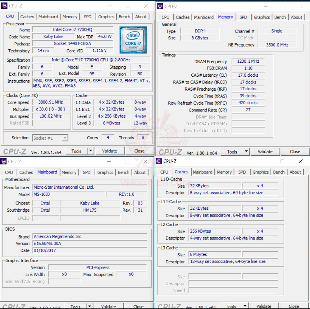The image size is (310, 309).
Task: Click Validate button in the Caches window
Action: 264,306
